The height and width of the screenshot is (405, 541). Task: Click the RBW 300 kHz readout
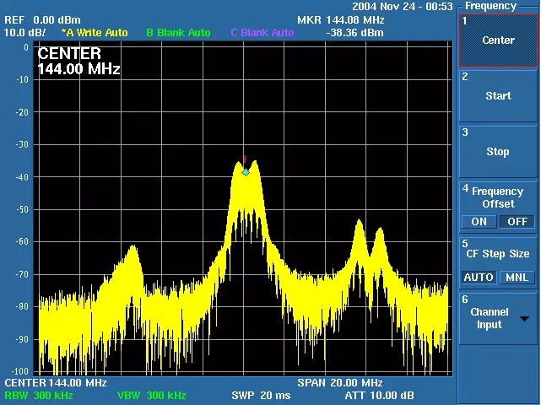(39, 396)
